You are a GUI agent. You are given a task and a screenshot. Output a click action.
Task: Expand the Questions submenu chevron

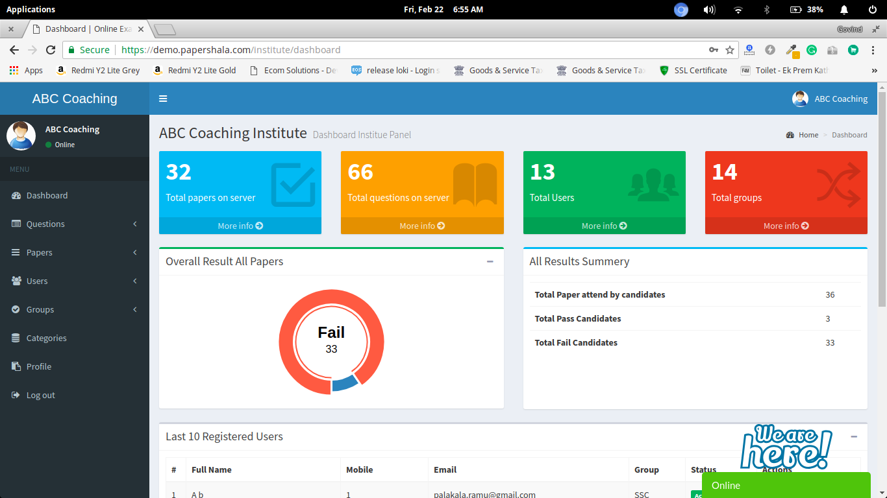coord(135,224)
